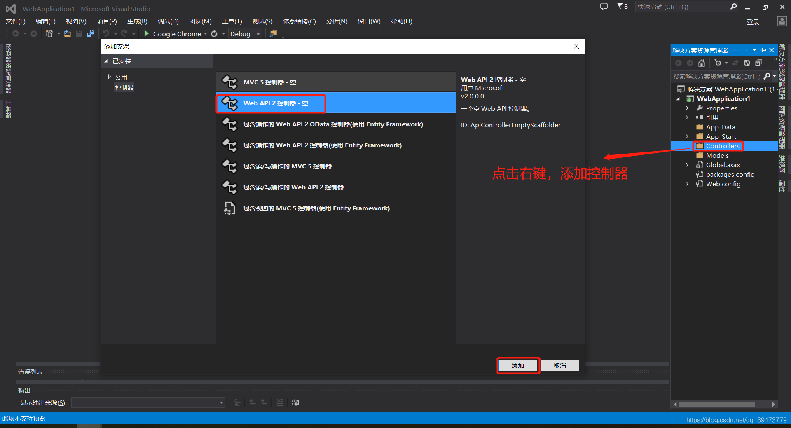The image size is (791, 428).
Task: Open the output source combo box
Action: 148,402
